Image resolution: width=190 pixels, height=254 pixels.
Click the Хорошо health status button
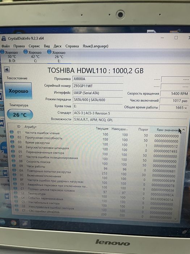(x=18, y=91)
